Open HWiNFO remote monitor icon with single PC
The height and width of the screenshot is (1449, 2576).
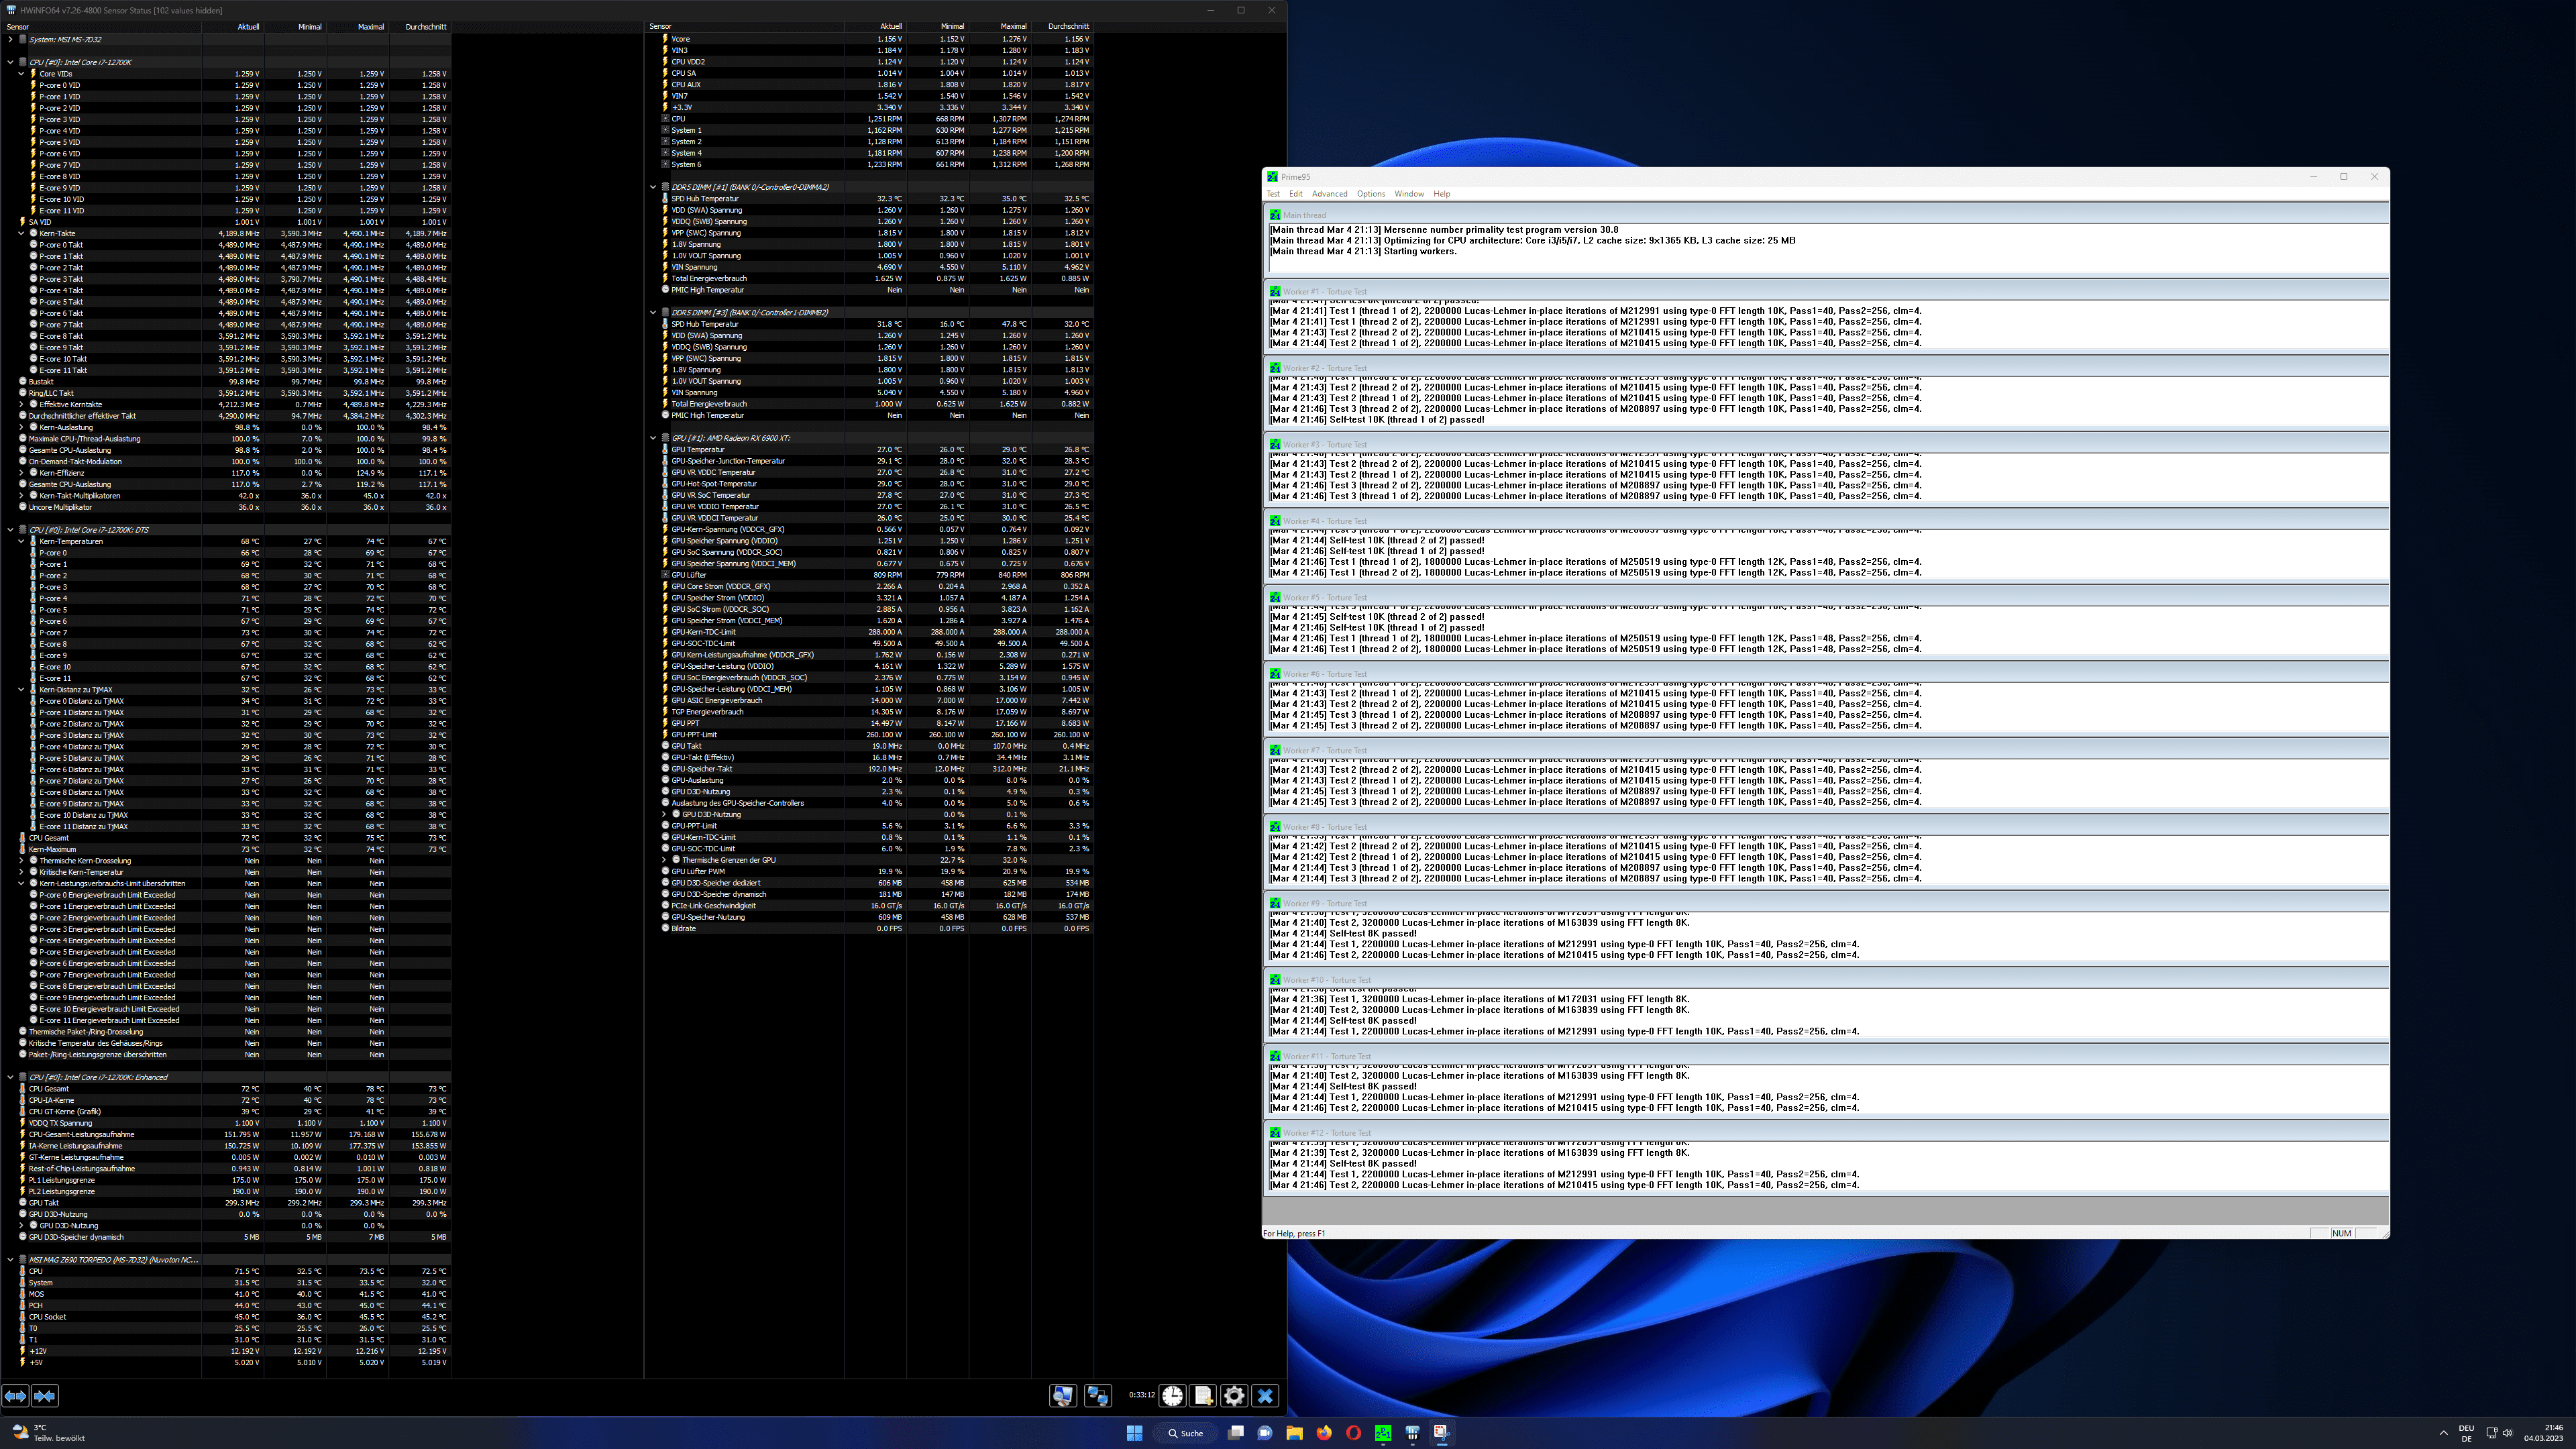(x=1062, y=1396)
